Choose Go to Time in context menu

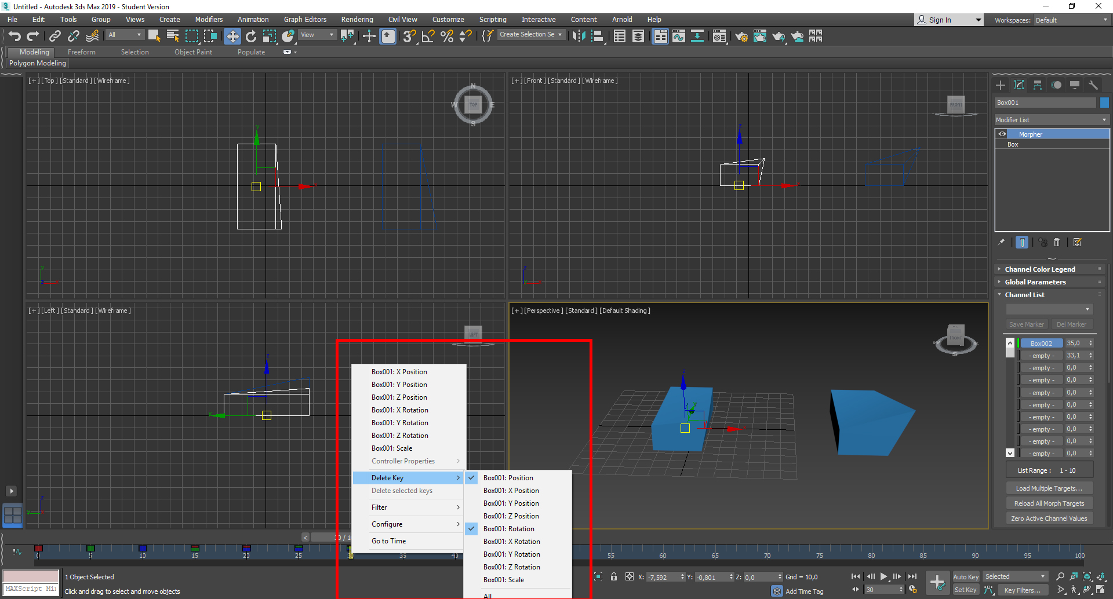388,541
